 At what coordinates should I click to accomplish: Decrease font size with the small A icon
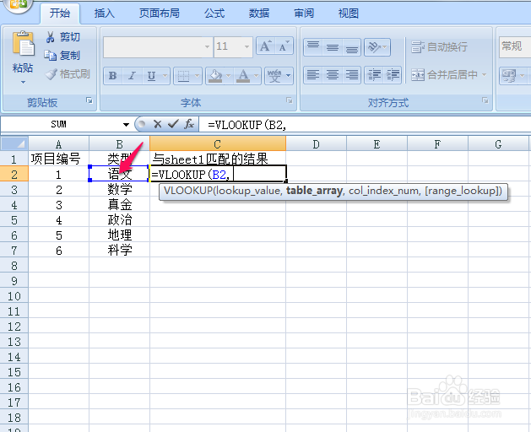click(x=284, y=46)
